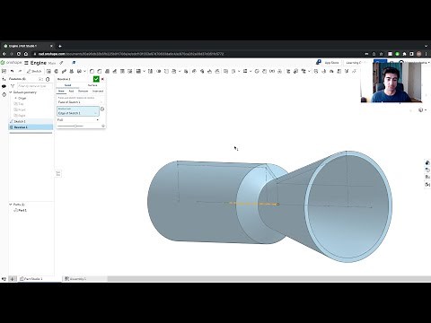
Task: Select Part 1 in the Parts list
Action: click(x=22, y=210)
